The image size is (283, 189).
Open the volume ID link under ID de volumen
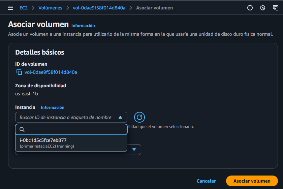51,72
